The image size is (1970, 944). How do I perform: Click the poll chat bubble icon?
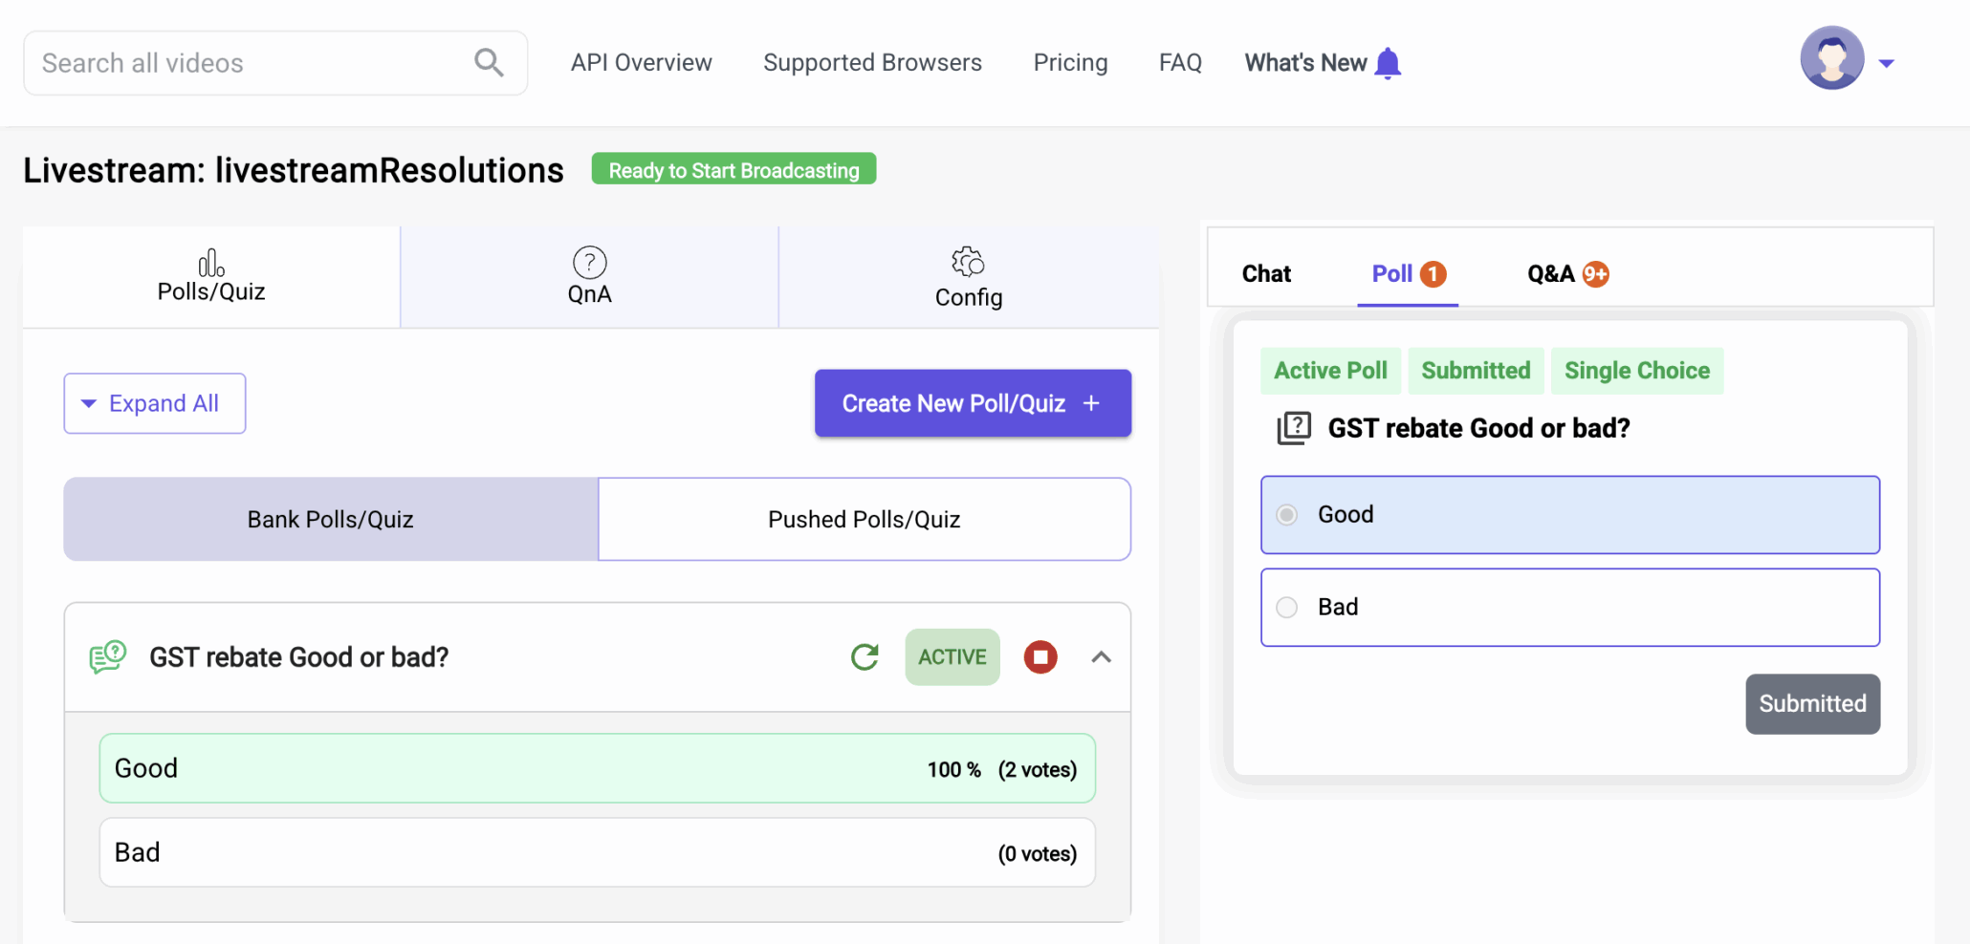coord(107,657)
